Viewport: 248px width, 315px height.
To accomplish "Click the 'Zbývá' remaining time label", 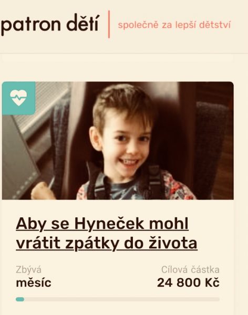I will [x=28, y=270].
